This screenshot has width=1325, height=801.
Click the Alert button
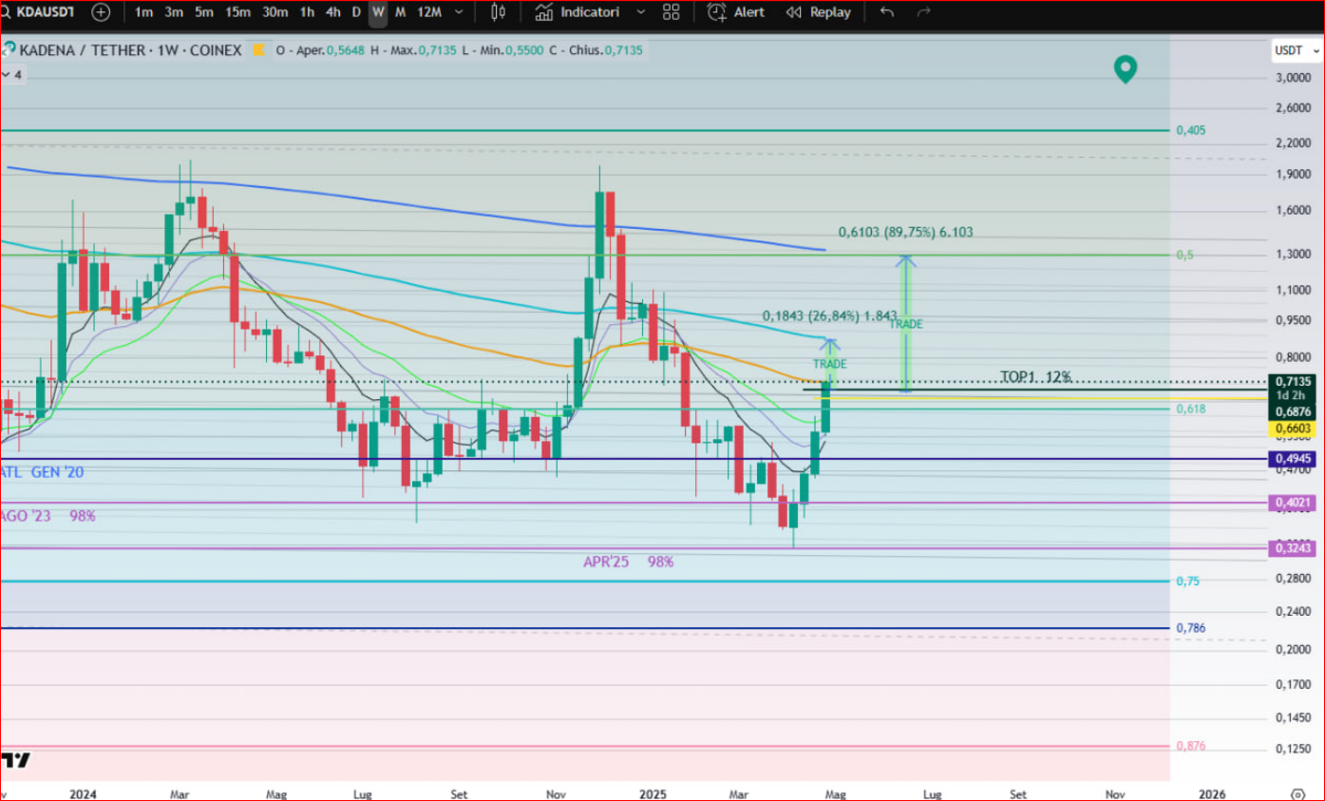point(737,12)
